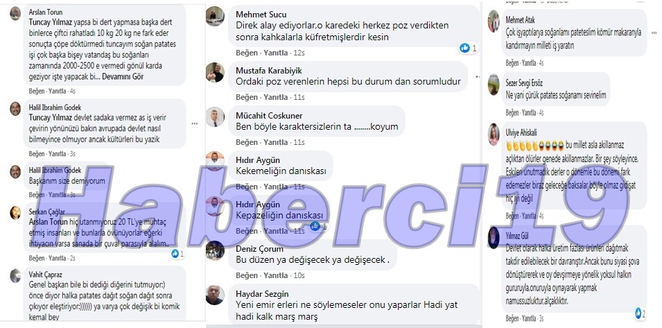Viewport: 662px width, 328px height.
Task: Click the like reaction icon on Serkan Çağlar's comment
Action: (x=175, y=254)
